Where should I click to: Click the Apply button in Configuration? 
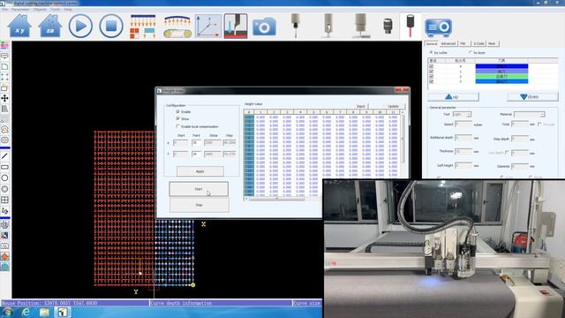point(200,171)
